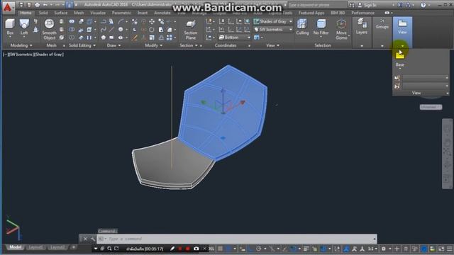Viewport: 454px width, 255px height.
Task: Open the SW Isometric view dropdown
Action: pos(273,30)
